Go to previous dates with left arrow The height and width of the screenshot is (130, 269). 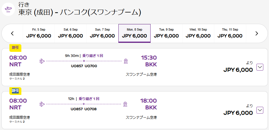coord(12,33)
